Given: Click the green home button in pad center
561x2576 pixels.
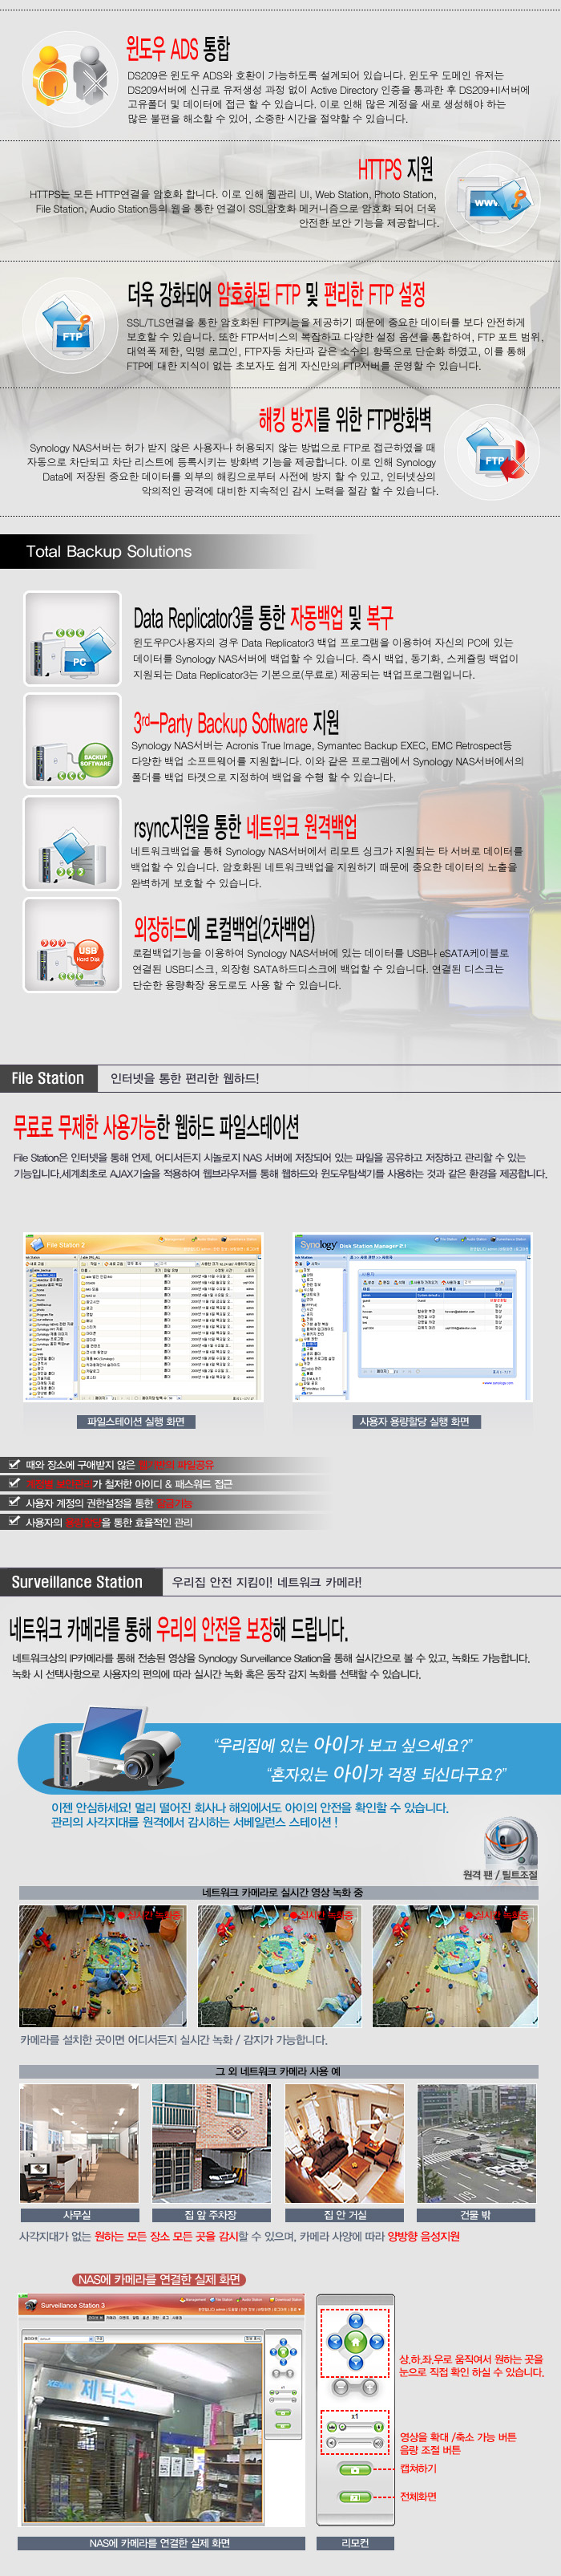Looking at the screenshot, I should (357, 2342).
